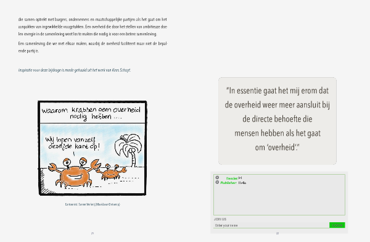Select the "Reader:" username in chat
This screenshot has height=242, width=370.
pyautogui.click(x=232, y=178)
